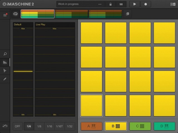Open the mixer sliders icon
The width and height of the screenshot is (178, 133).
[5, 126]
